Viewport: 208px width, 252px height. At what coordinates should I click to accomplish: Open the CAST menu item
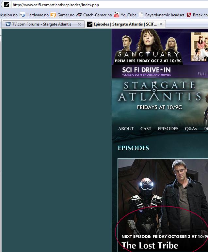146,129
